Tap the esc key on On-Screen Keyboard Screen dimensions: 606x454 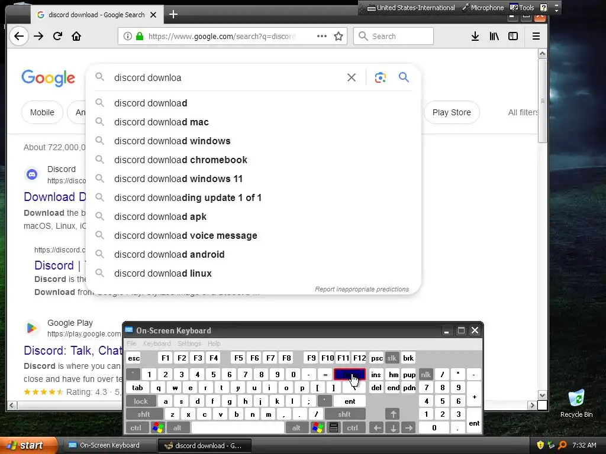point(134,358)
